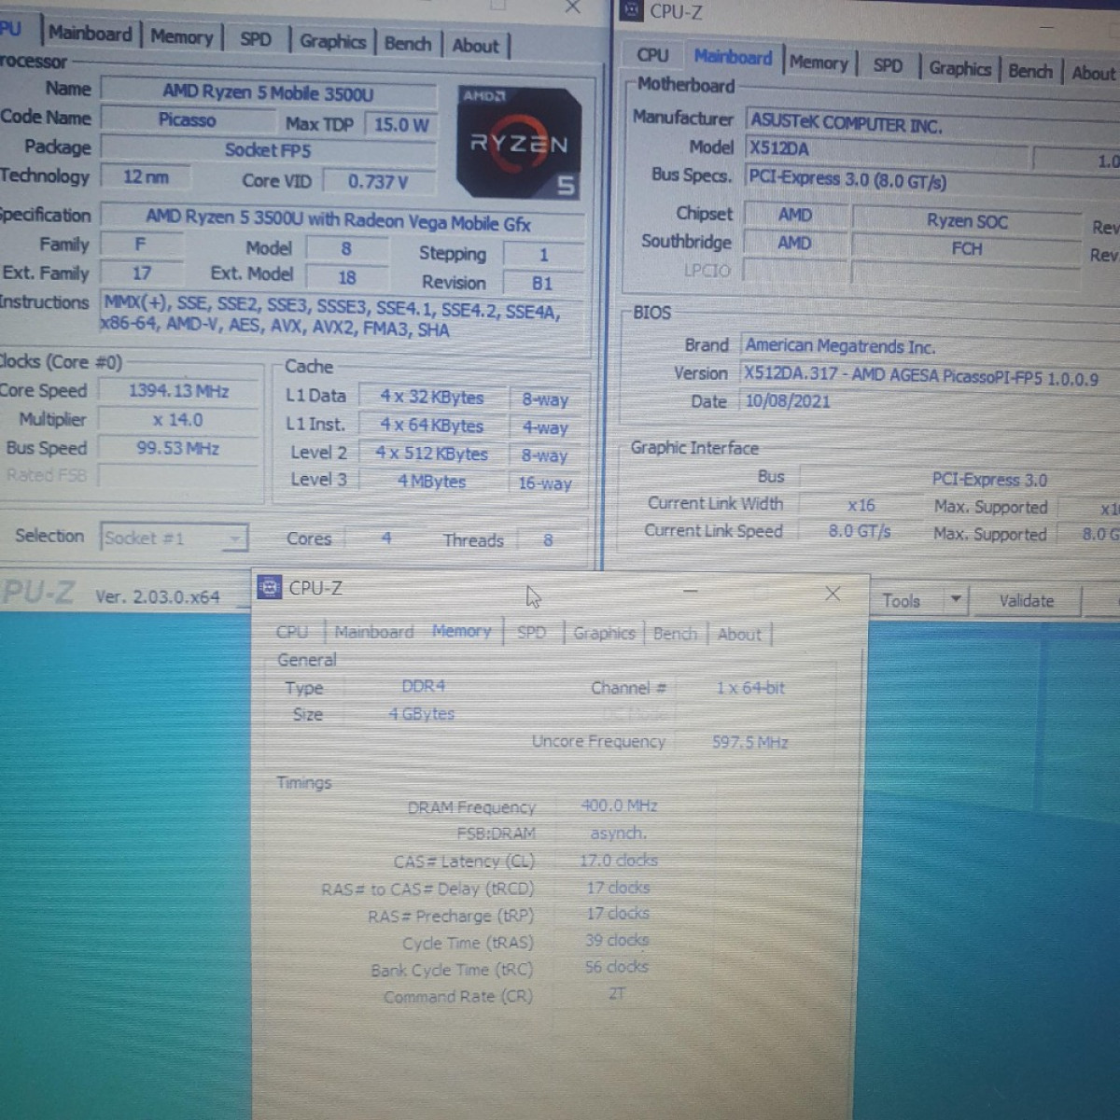Click the Tools button
Viewport: 1120px width, 1120px height.
902,601
